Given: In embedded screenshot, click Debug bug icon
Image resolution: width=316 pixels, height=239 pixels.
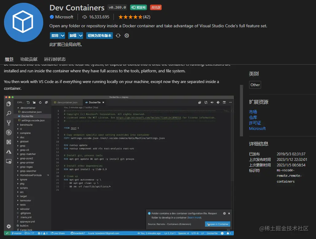Looking at the screenshot, I should point(9,132).
